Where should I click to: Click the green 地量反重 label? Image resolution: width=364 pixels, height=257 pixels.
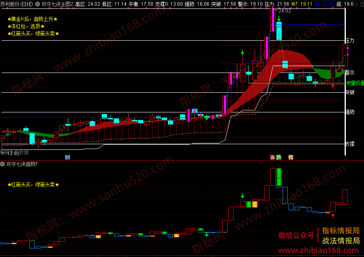tap(355, 83)
